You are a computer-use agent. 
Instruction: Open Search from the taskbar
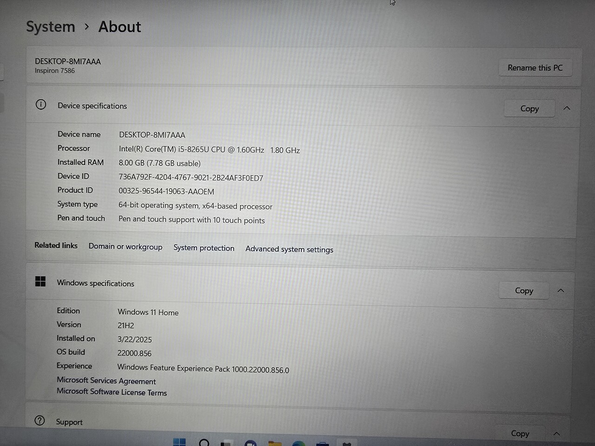204,442
